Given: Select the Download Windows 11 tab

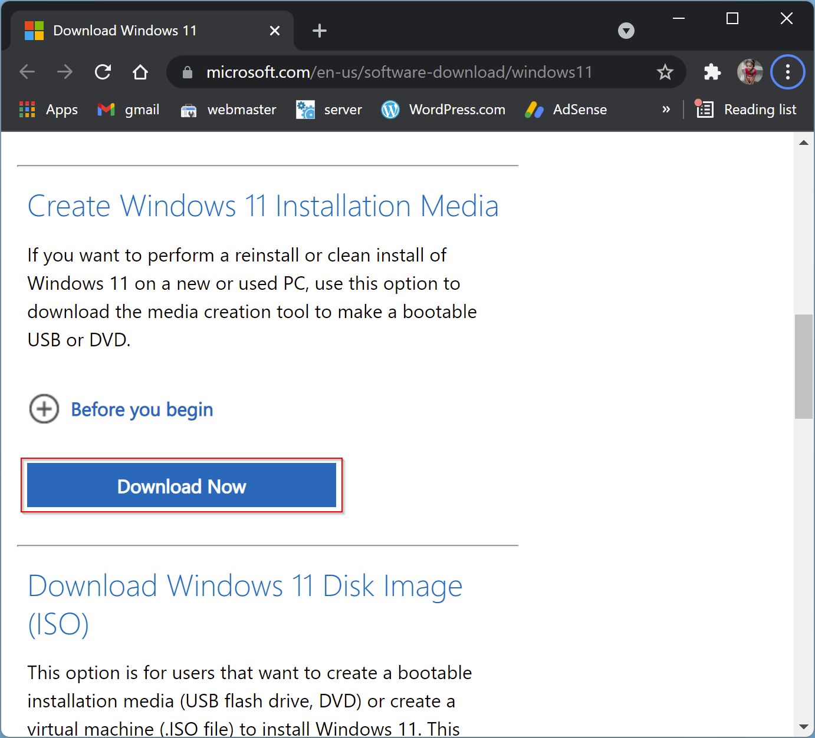Looking at the screenshot, I should [152, 31].
